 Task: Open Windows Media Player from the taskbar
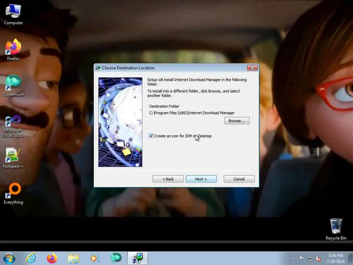pos(94,258)
